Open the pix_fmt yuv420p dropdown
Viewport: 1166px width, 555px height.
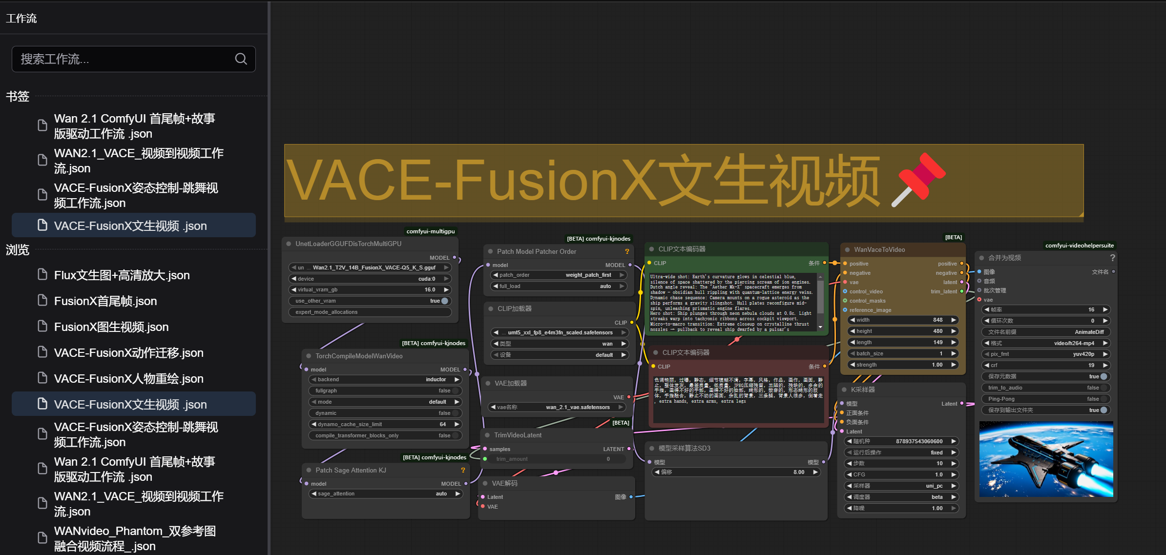pos(1045,354)
